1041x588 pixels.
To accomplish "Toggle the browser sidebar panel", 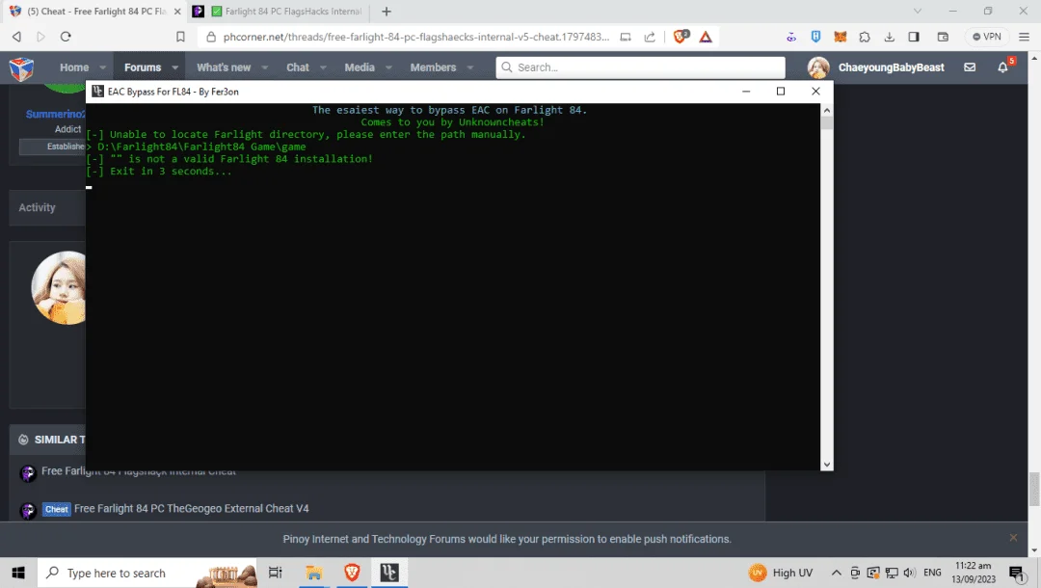I will [914, 37].
